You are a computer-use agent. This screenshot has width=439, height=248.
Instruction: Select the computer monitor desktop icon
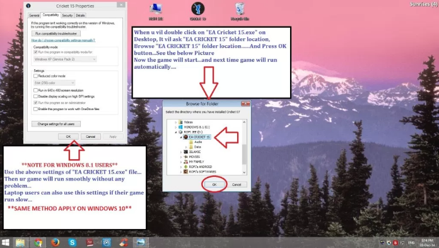click(156, 11)
